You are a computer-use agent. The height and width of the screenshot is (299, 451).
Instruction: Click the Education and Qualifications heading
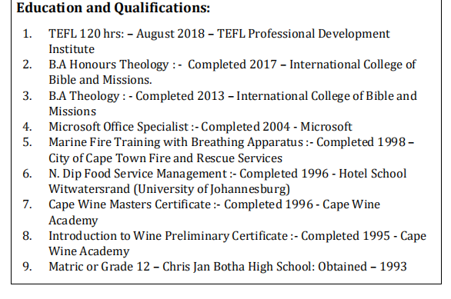(113, 8)
